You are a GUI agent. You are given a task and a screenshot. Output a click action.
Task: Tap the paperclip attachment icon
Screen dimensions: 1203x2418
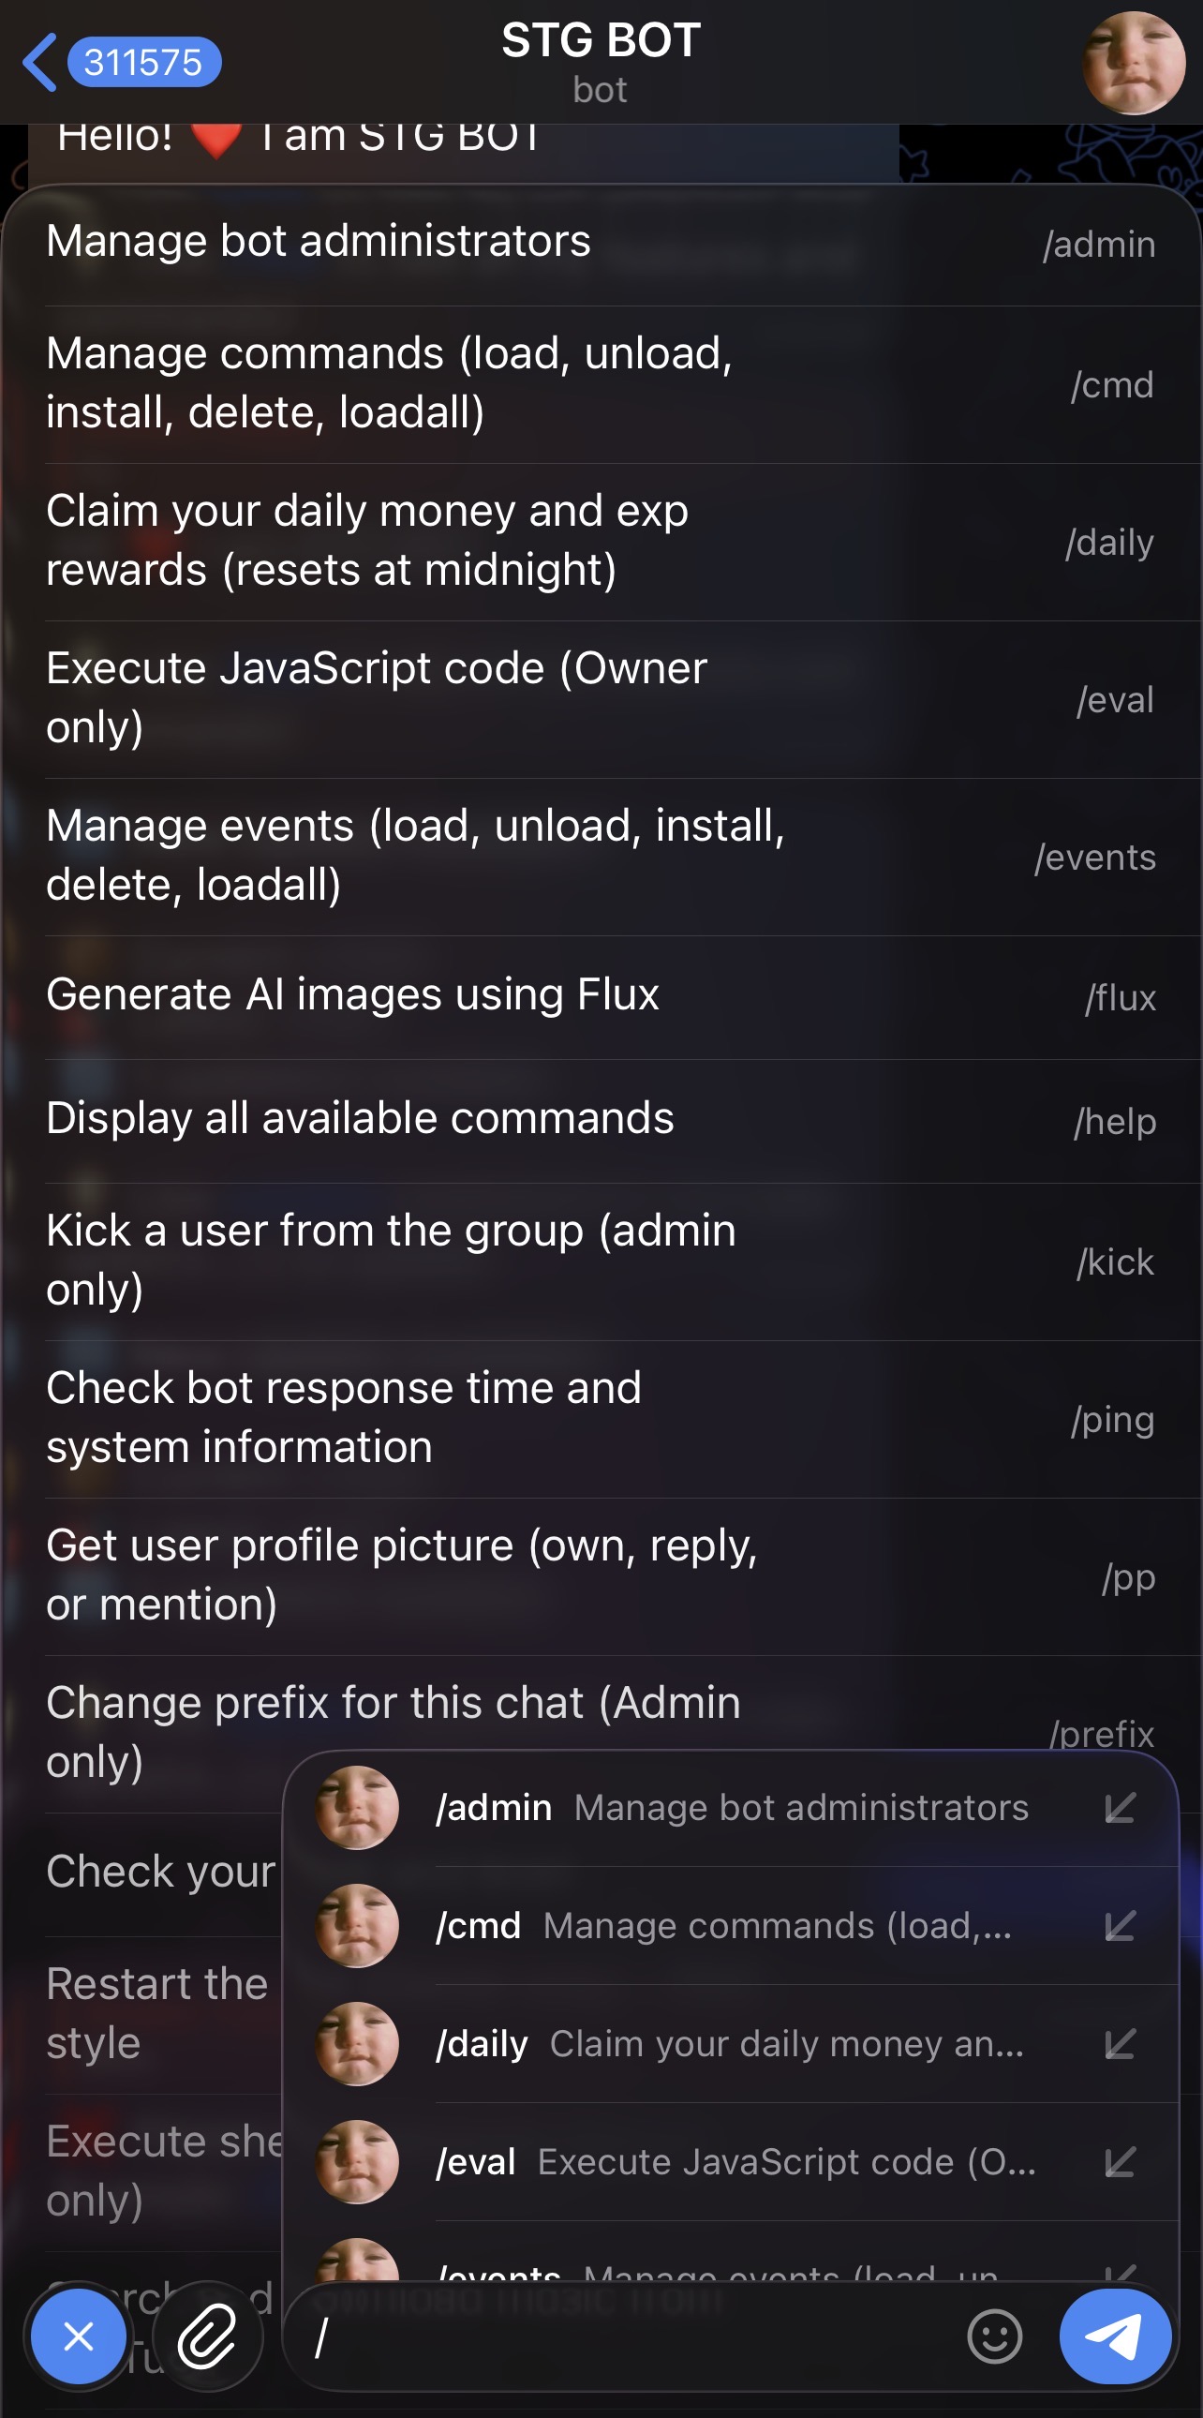(207, 2336)
